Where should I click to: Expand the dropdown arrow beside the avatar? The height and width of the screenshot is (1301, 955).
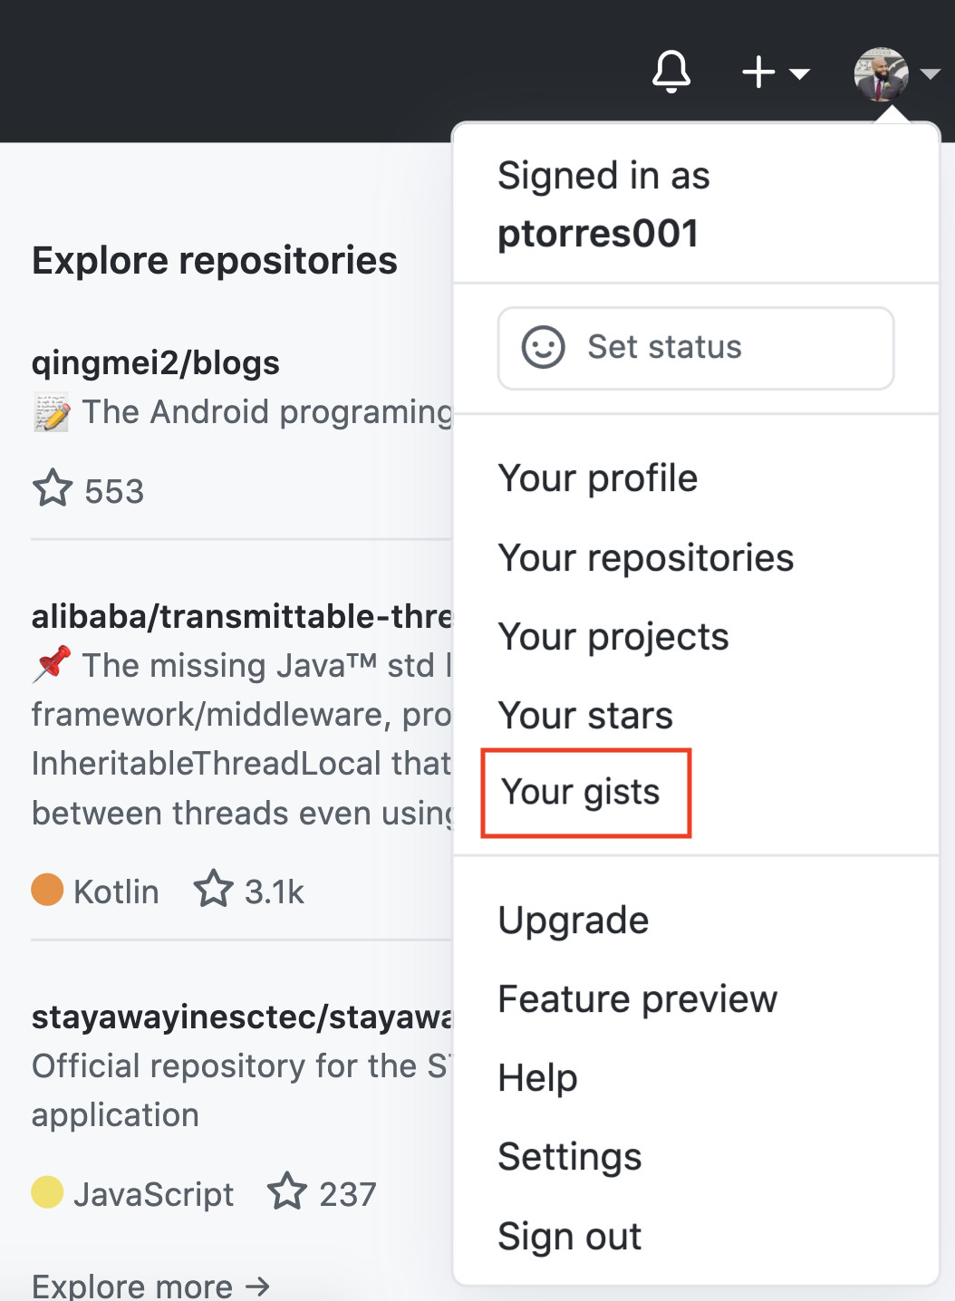coord(930,74)
